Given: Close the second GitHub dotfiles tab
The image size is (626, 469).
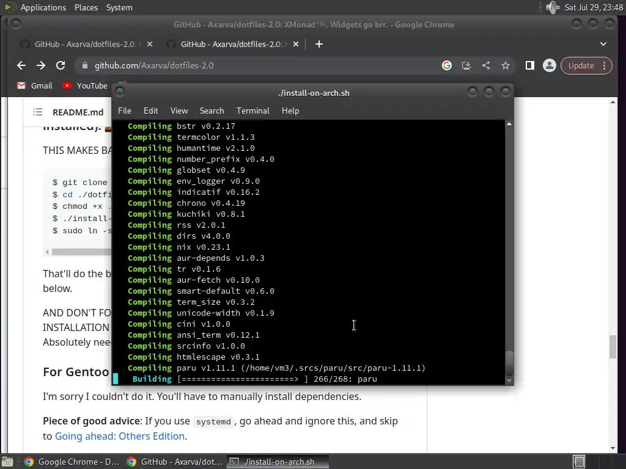Looking at the screenshot, I should point(296,44).
